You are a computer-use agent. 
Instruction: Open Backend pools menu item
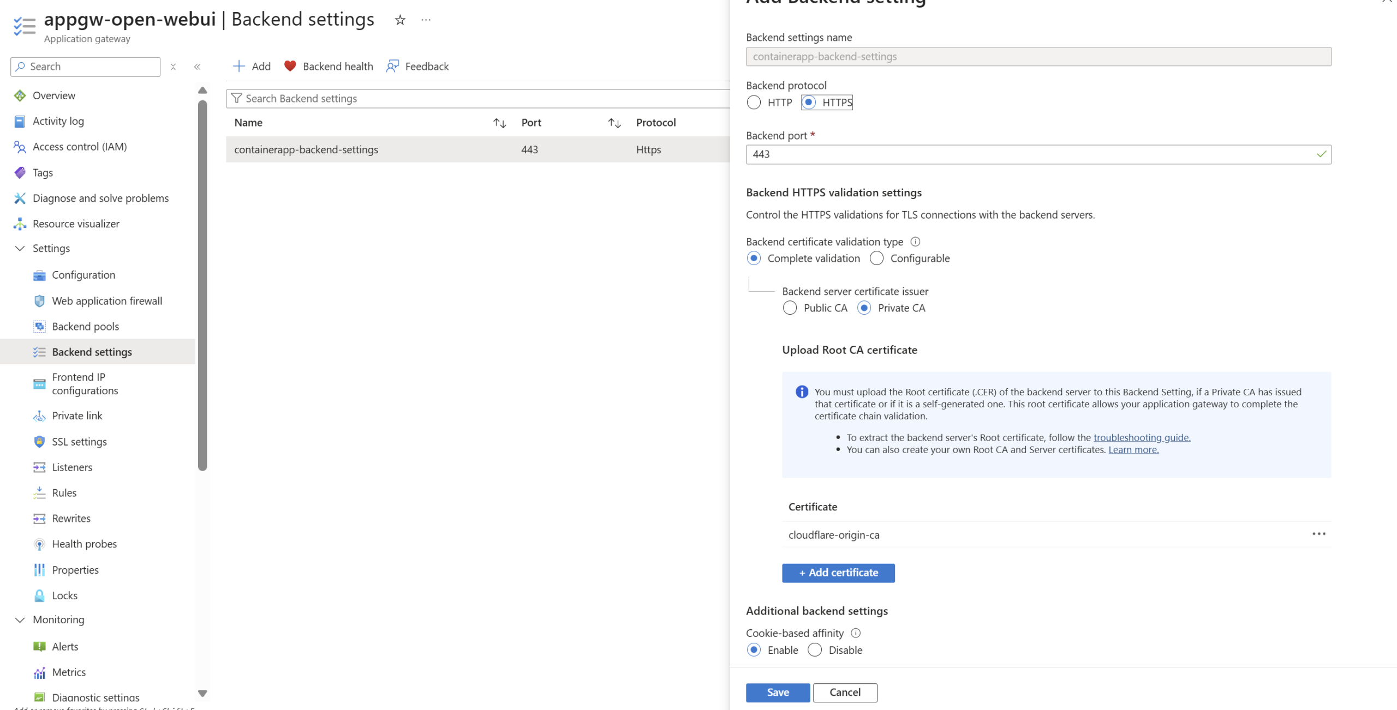85,327
